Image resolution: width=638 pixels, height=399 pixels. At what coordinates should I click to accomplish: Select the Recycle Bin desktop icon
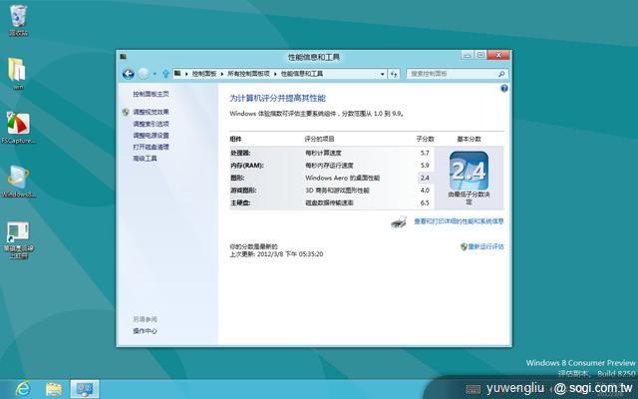pyautogui.click(x=18, y=20)
